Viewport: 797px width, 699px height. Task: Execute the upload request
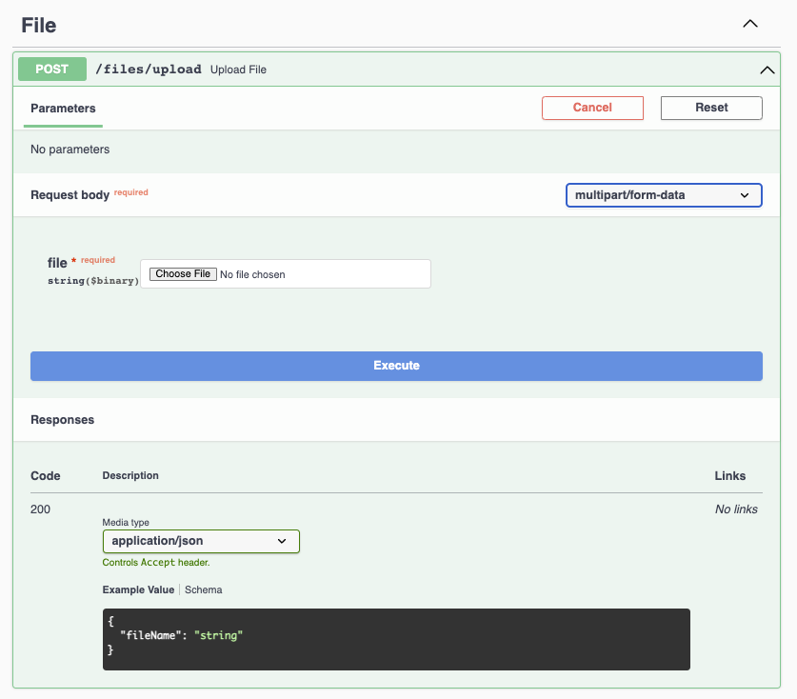tap(396, 366)
